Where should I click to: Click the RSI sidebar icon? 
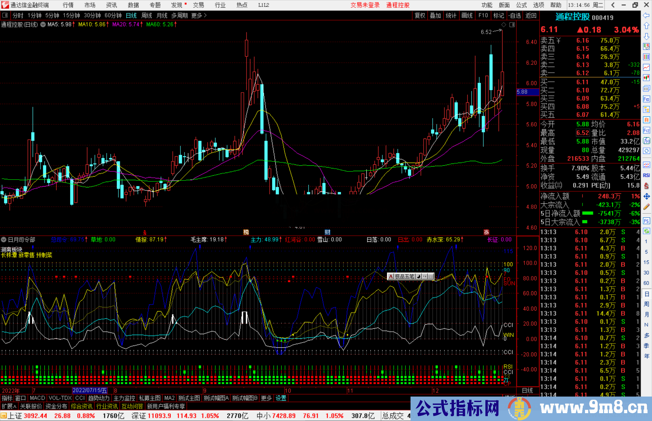coord(646,175)
